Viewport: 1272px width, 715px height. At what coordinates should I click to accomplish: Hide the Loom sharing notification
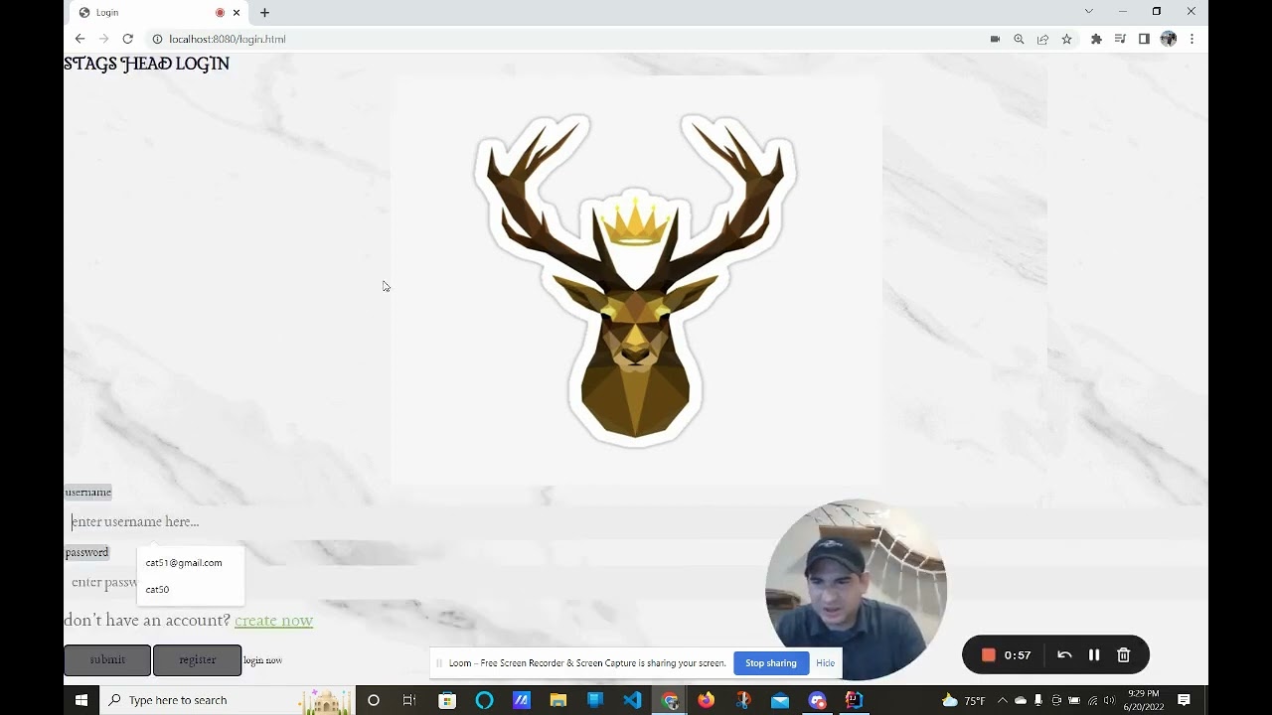(x=825, y=663)
